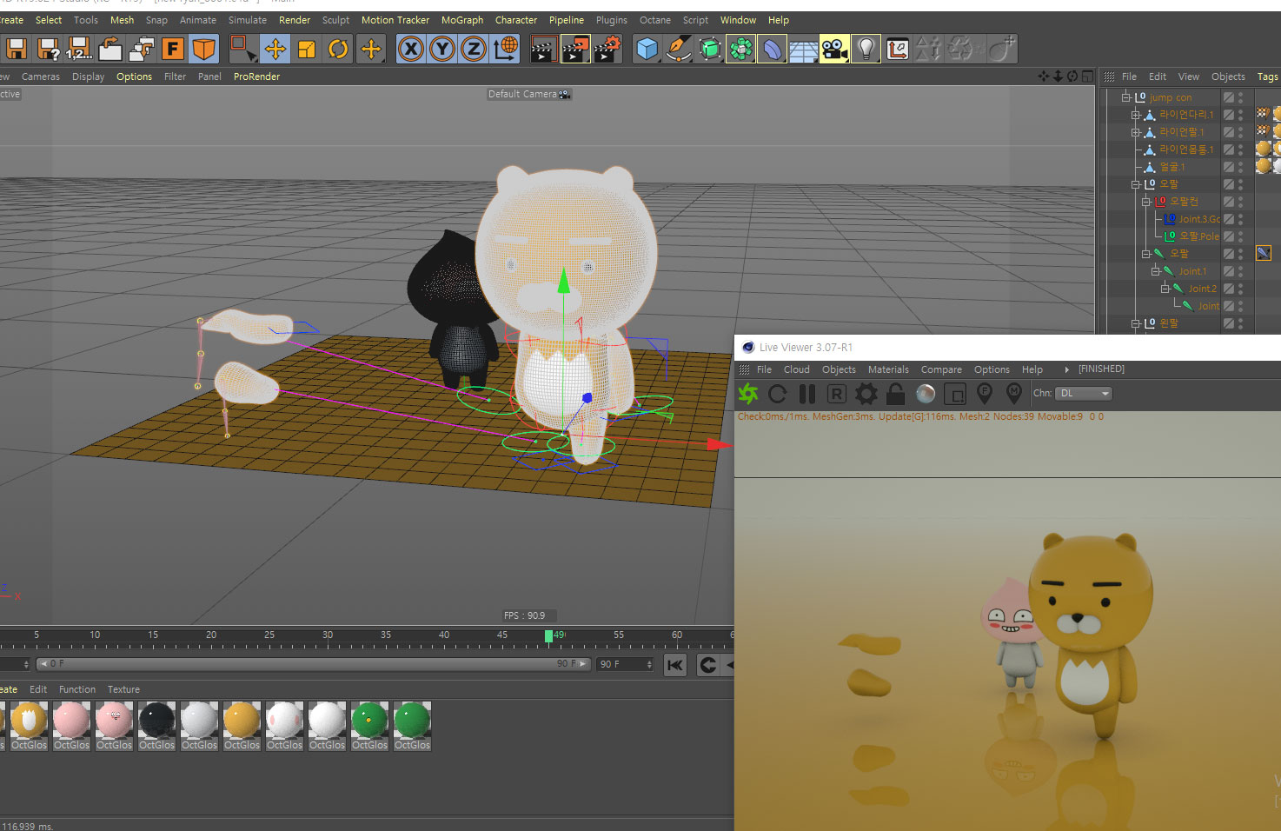Open the Chn channel dropdown in Live Viewer
Screen dimensions: 1281x831
pyautogui.click(x=1083, y=394)
